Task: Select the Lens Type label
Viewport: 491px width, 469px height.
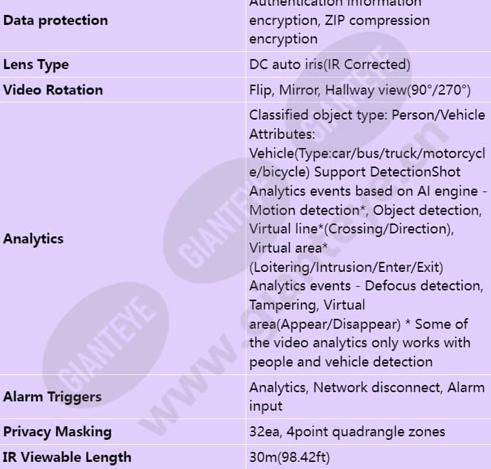Action: click(36, 65)
